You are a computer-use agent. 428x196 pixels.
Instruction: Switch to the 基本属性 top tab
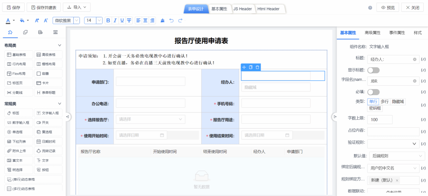coord(219,9)
